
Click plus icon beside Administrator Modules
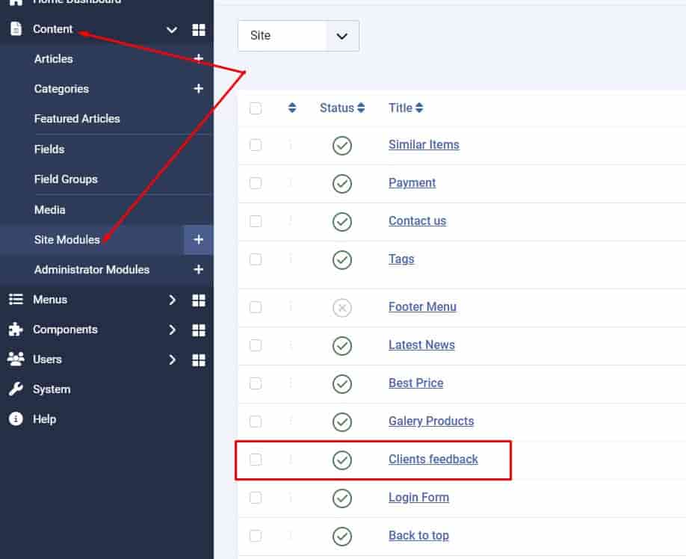click(x=198, y=270)
